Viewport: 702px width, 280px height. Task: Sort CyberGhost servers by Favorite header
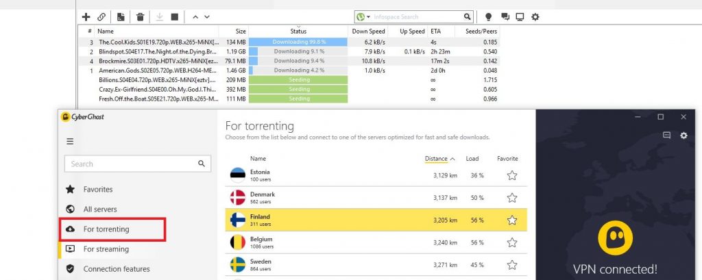[x=507, y=158]
